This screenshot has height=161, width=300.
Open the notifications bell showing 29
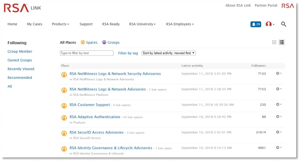pyautogui.click(x=256, y=24)
